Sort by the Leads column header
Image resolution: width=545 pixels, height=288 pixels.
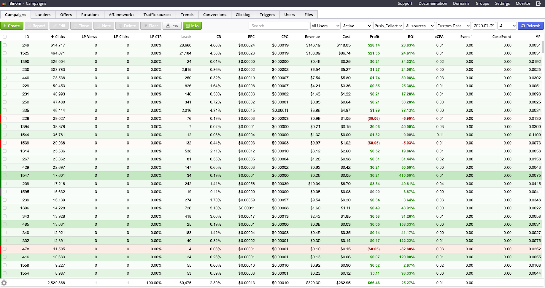coord(186,37)
